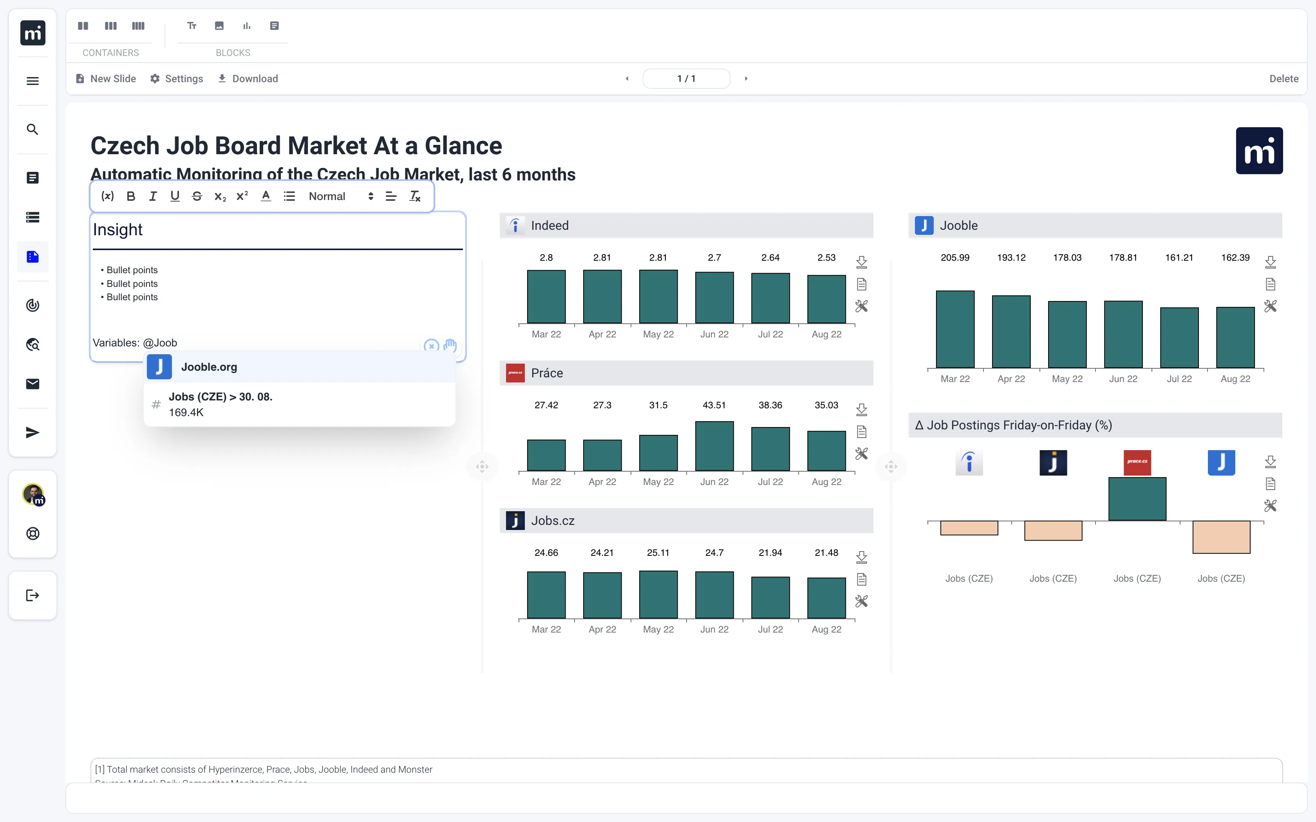This screenshot has height=822, width=1316.
Task: Open the text color picker
Action: pos(266,196)
